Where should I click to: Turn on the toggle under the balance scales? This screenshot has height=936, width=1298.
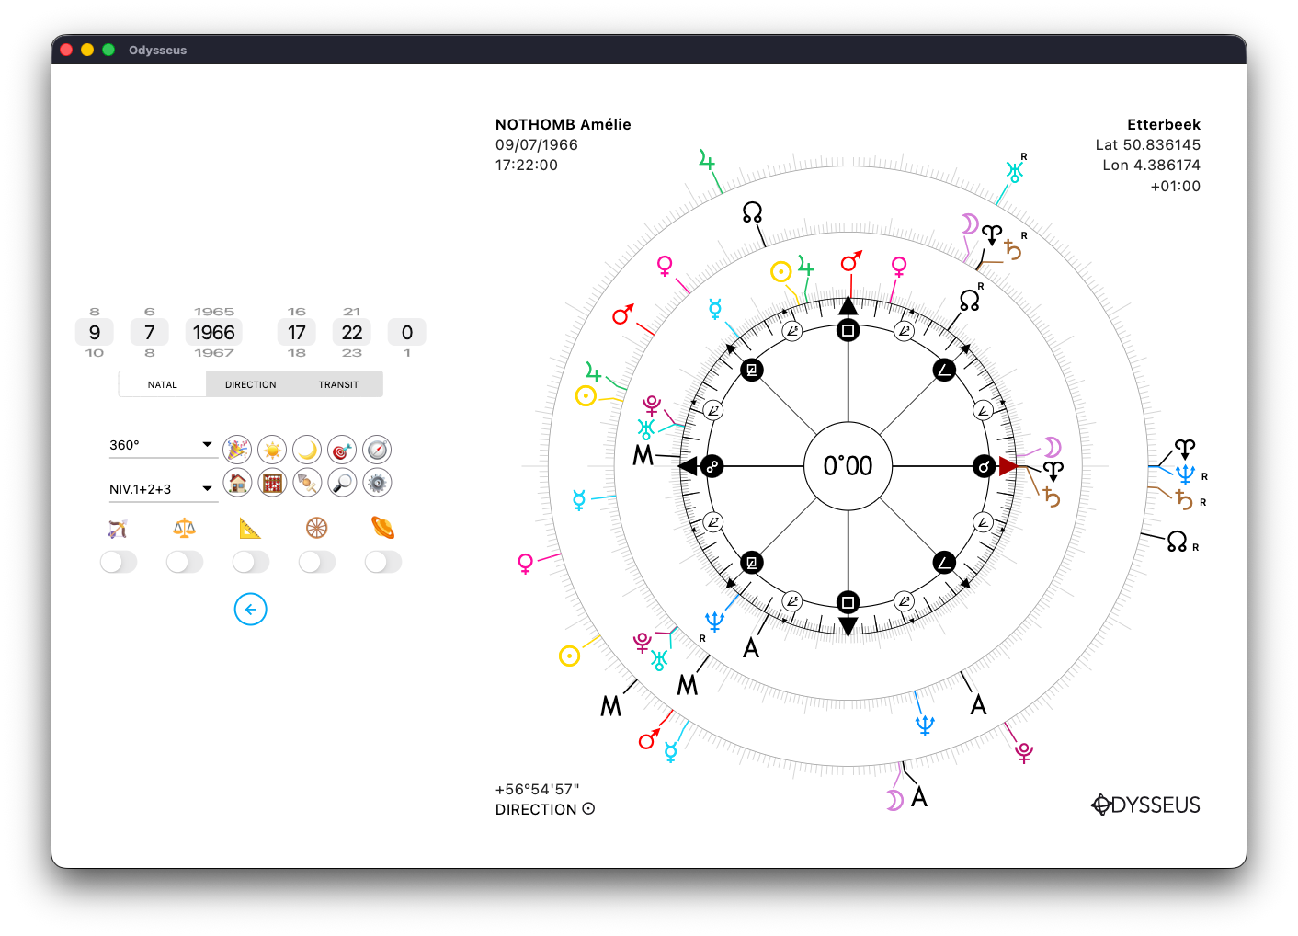click(185, 562)
